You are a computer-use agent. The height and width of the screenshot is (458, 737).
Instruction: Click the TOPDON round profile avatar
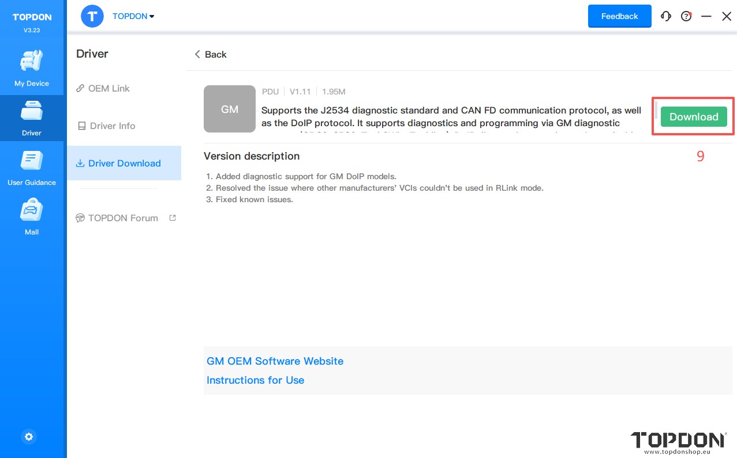click(x=92, y=16)
